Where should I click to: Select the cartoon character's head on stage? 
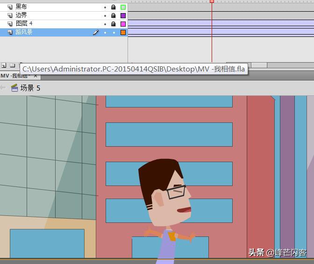pos(165,193)
